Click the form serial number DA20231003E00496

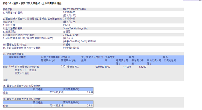[74, 9]
